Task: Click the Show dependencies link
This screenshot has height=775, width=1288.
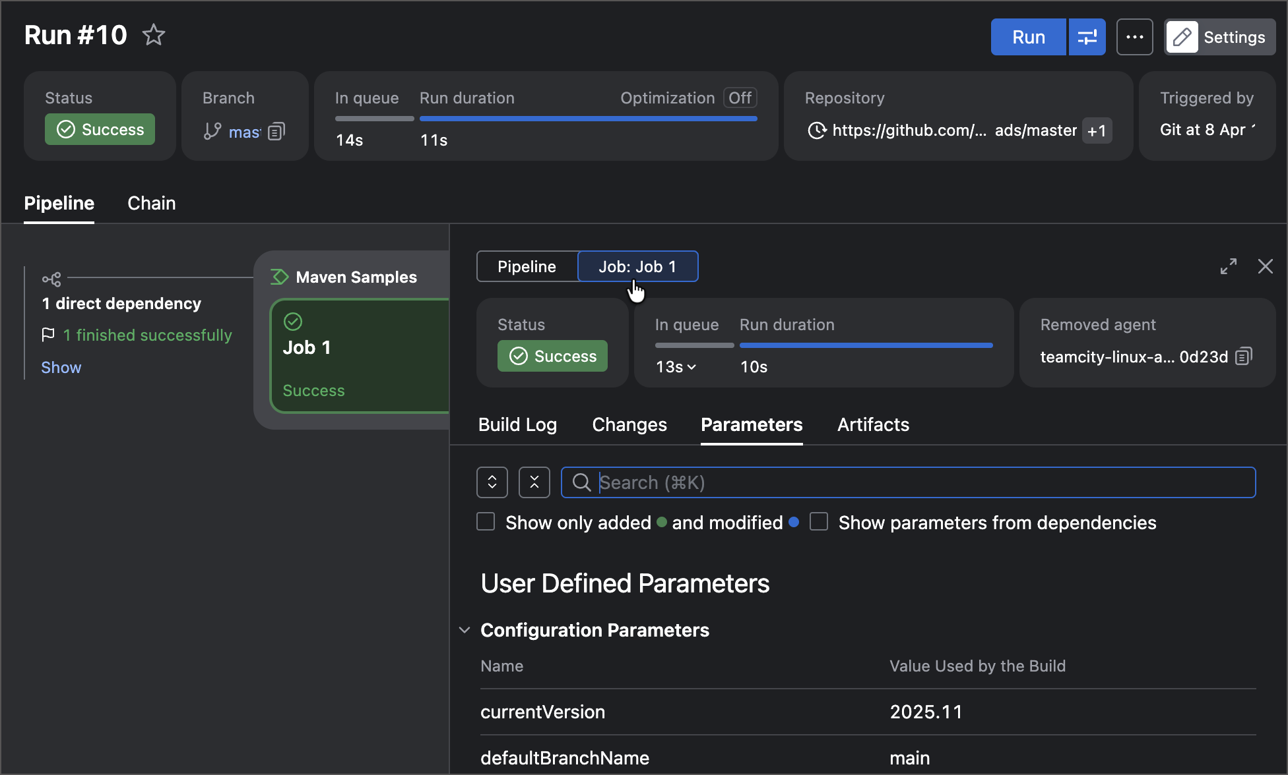Action: 61,367
